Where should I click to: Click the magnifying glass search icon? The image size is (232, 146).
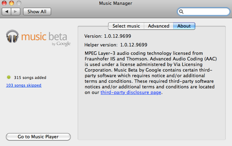(181, 12)
